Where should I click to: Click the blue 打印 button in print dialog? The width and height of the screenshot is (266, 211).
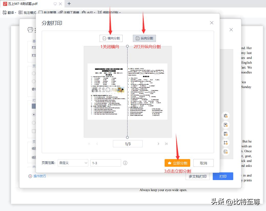click(x=223, y=176)
